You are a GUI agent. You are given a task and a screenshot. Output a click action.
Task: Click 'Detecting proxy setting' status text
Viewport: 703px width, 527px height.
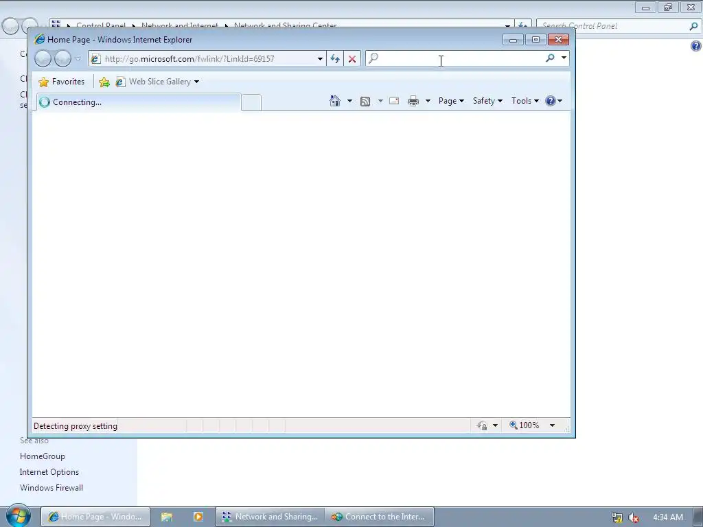[x=76, y=426]
